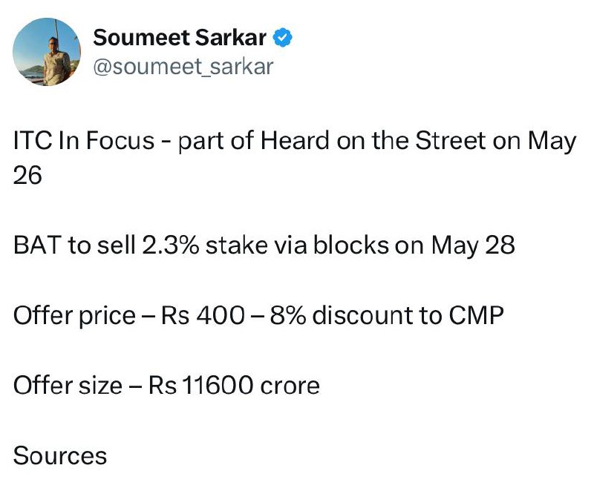
Task: Click the display name Soumeet Sarkar
Action: [x=180, y=37]
